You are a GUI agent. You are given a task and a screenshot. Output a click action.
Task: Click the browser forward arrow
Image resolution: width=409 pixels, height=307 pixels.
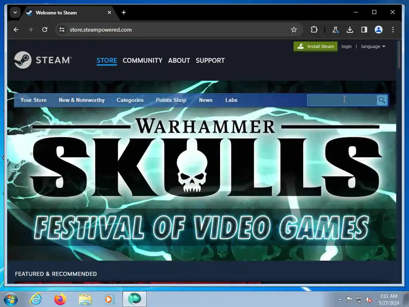tap(30, 30)
